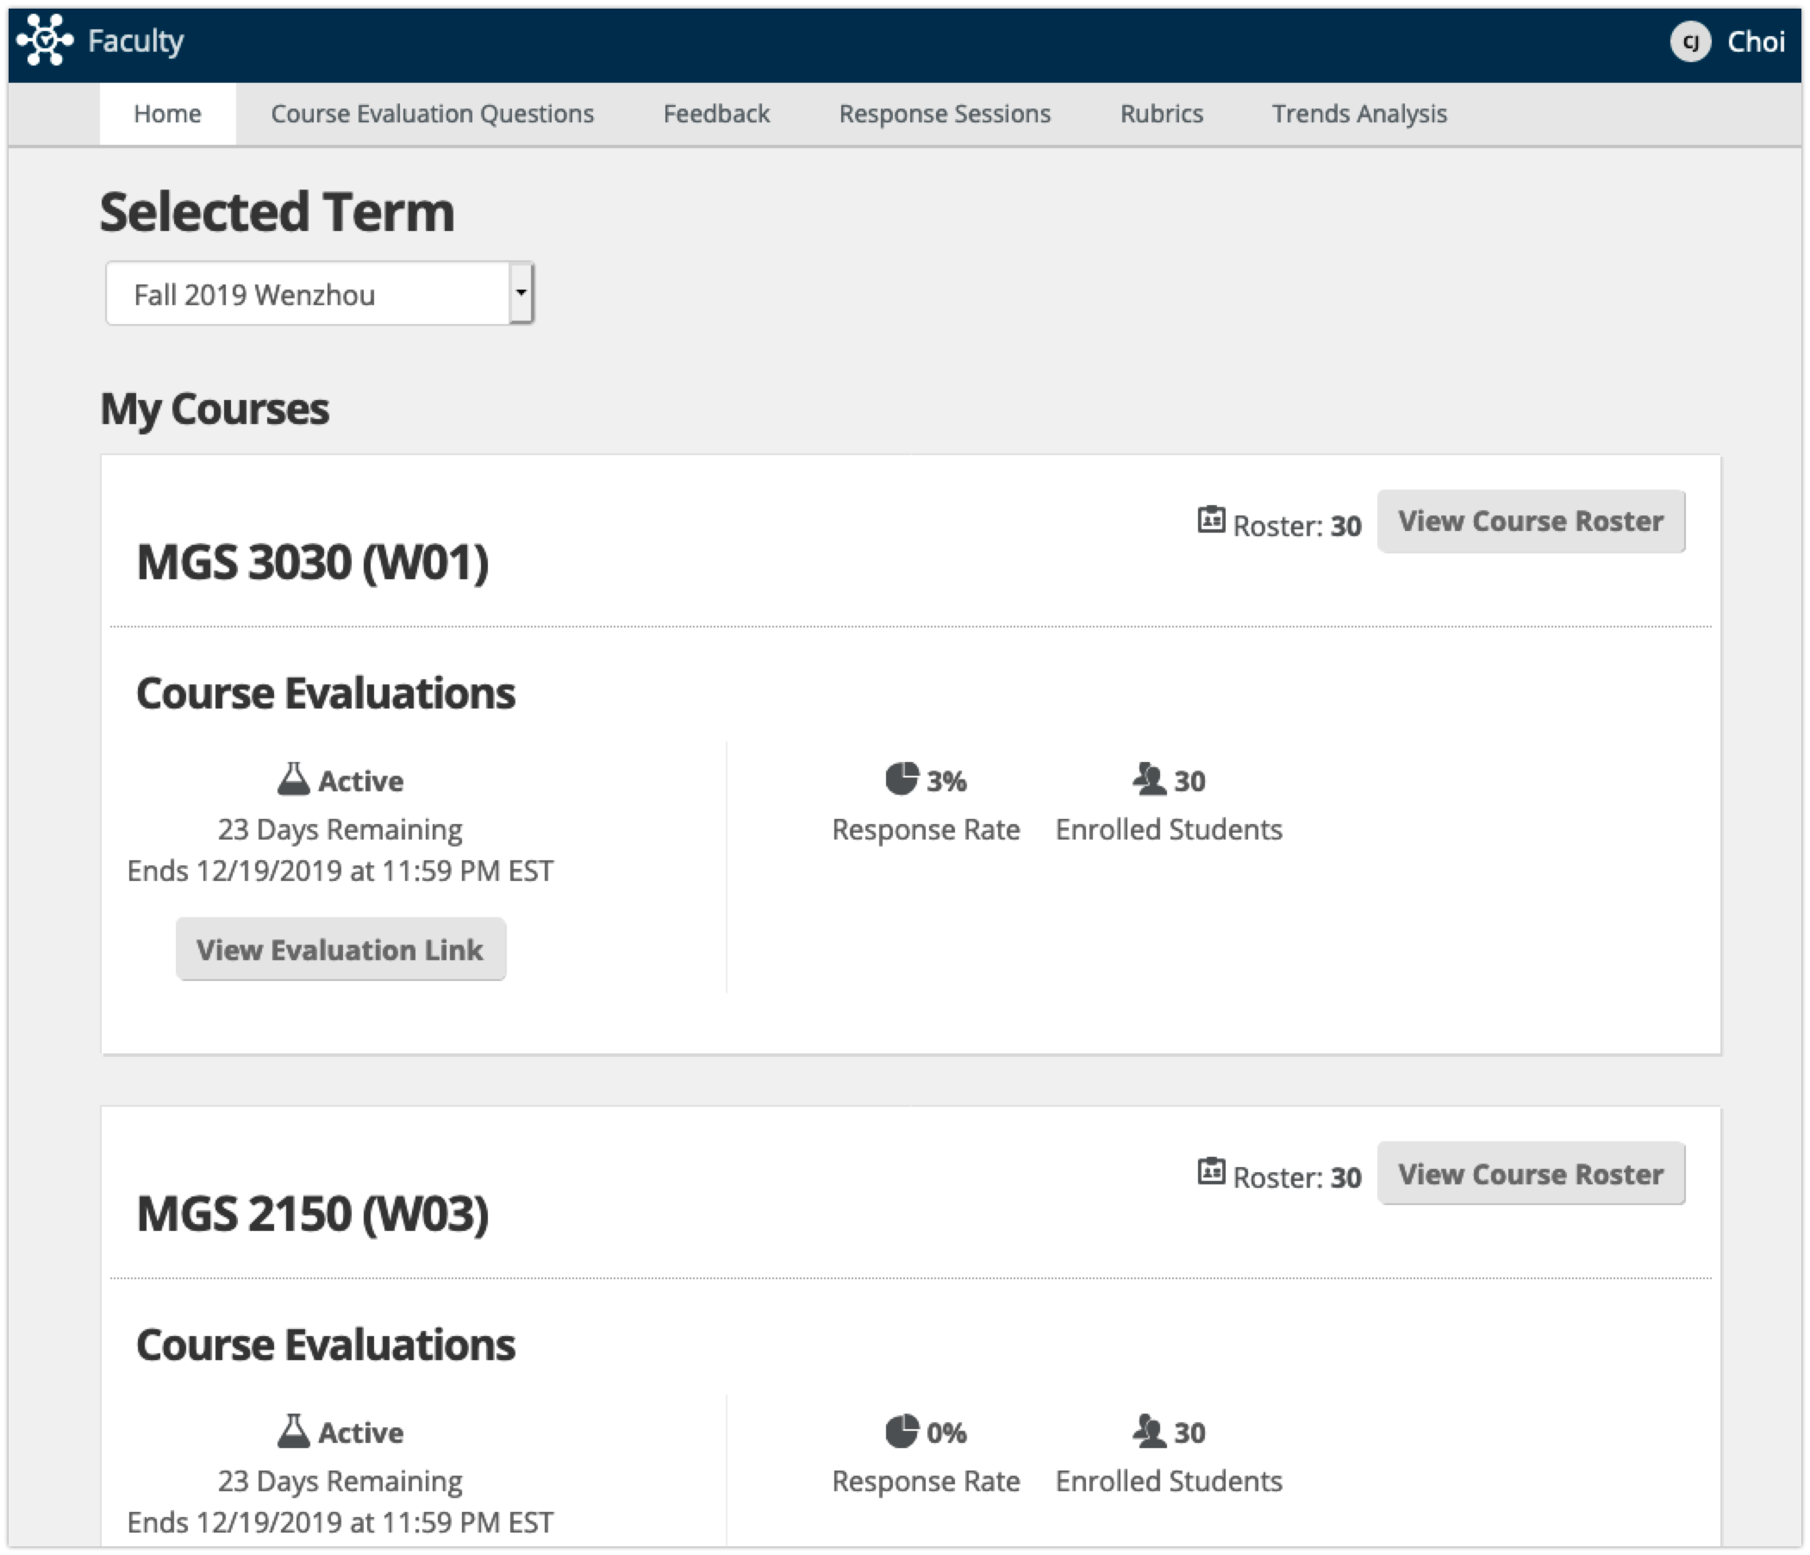Click Active flask icon in MGS 2150
Image resolution: width=1810 pixels, height=1555 pixels.
click(294, 1431)
